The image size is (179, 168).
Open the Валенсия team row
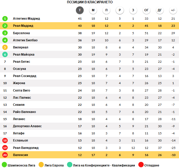[89, 155]
